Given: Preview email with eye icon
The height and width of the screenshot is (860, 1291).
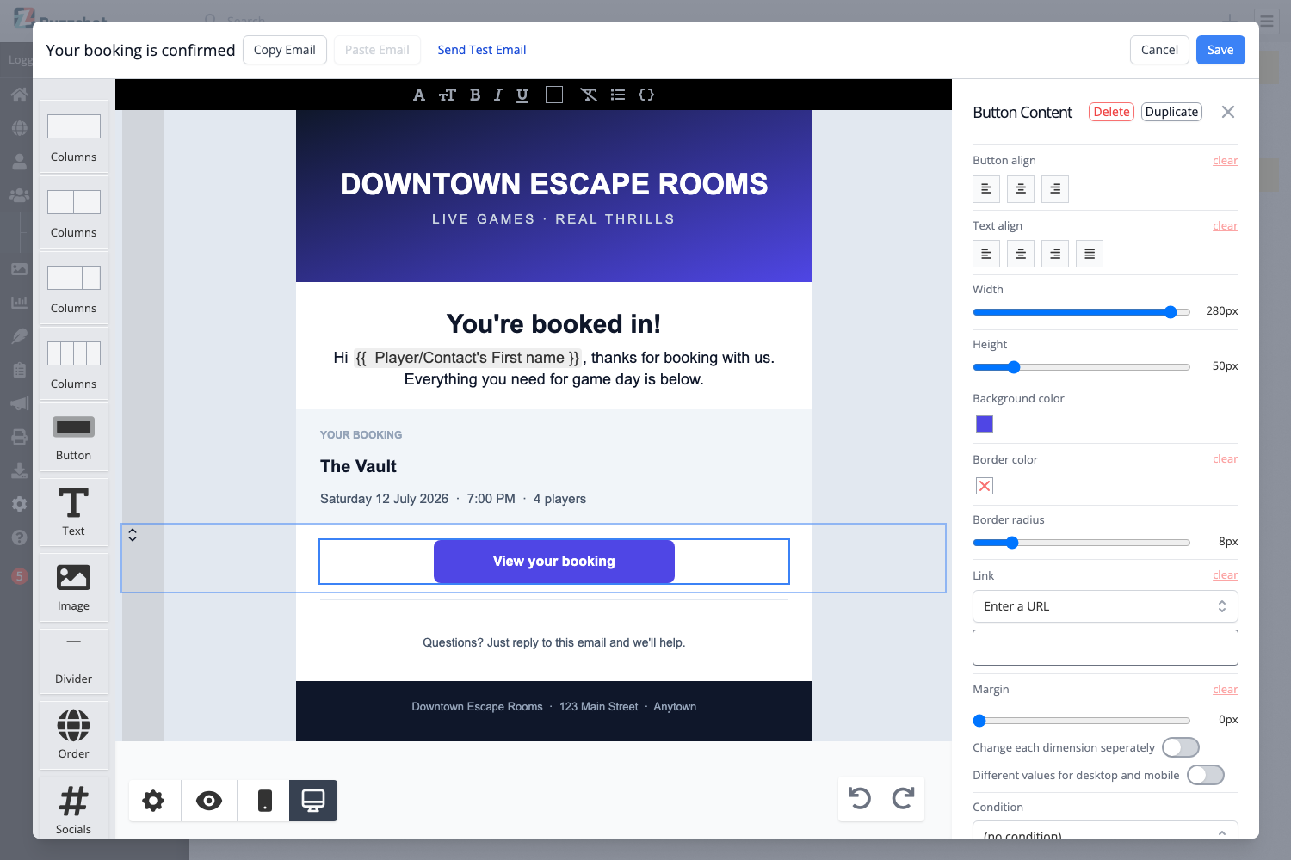Looking at the screenshot, I should (209, 801).
